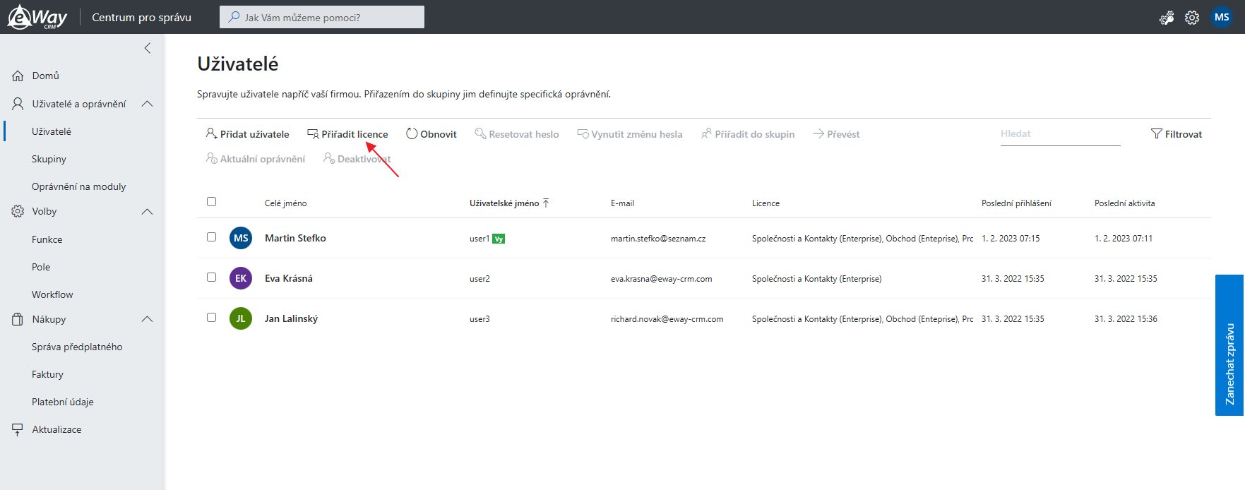The image size is (1245, 490).
Task: Open Jan Lalinský's user name
Action: [291, 319]
